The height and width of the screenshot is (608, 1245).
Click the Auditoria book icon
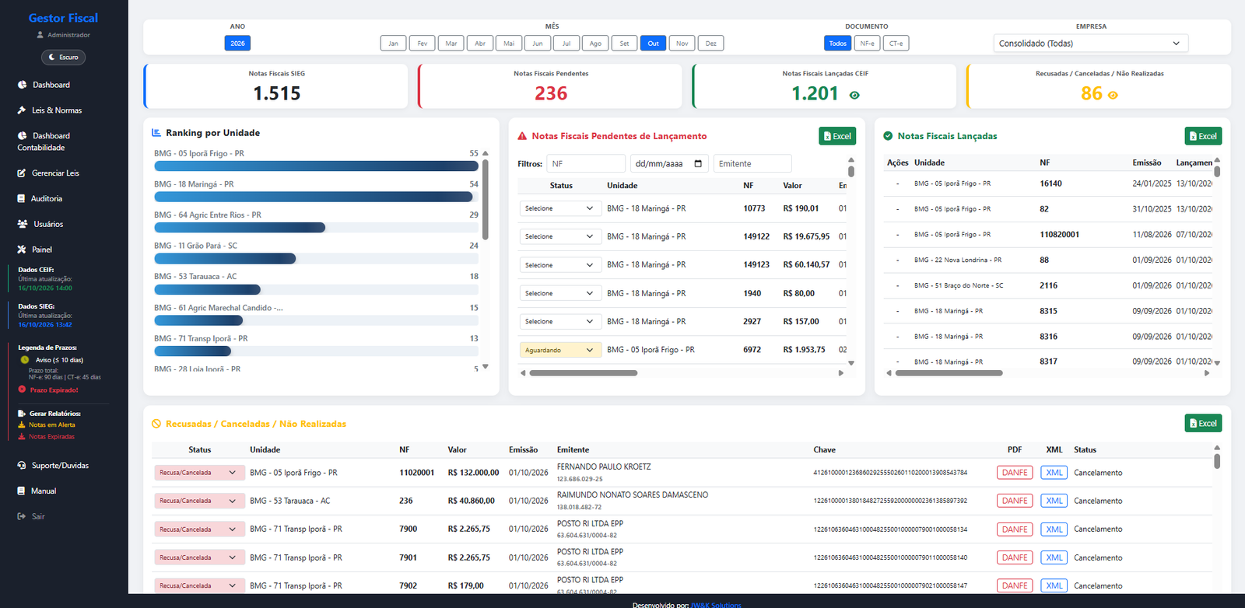tap(21, 199)
